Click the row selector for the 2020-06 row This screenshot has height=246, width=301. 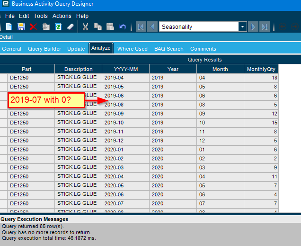3,194
